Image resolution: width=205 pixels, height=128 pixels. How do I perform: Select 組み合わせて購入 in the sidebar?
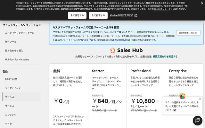14,51
